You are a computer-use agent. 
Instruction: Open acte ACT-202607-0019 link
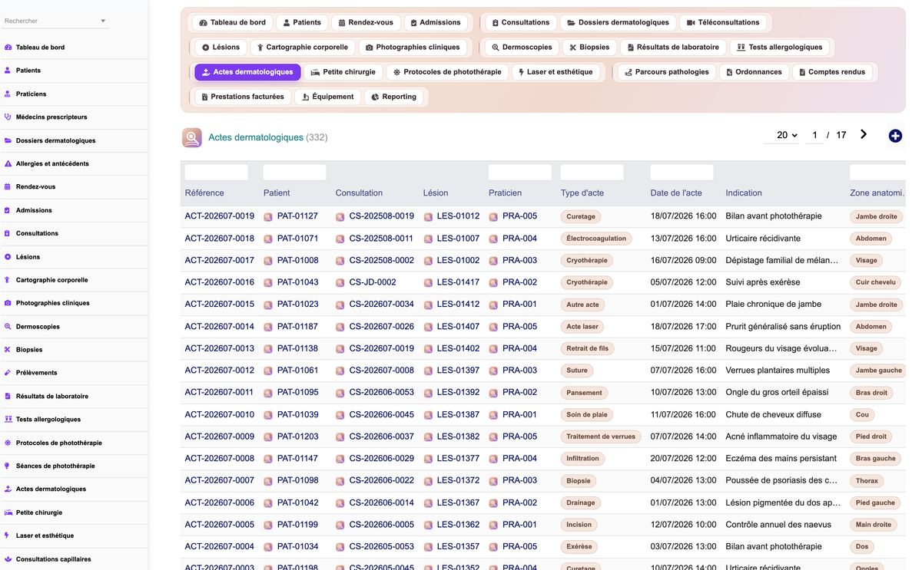click(x=219, y=216)
